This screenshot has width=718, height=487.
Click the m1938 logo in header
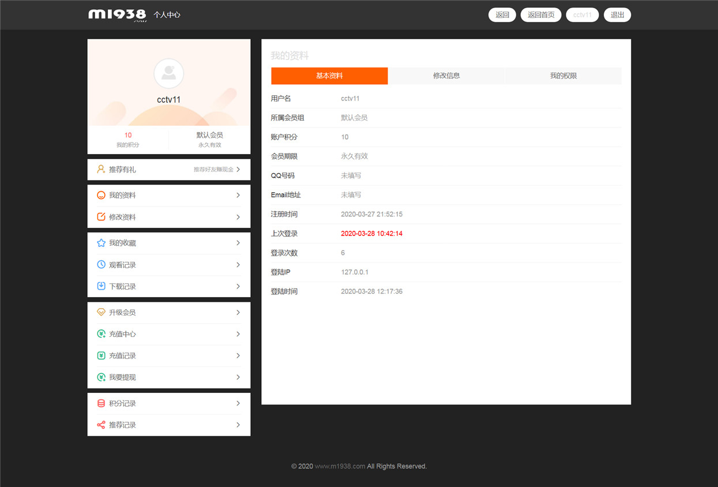[118, 15]
